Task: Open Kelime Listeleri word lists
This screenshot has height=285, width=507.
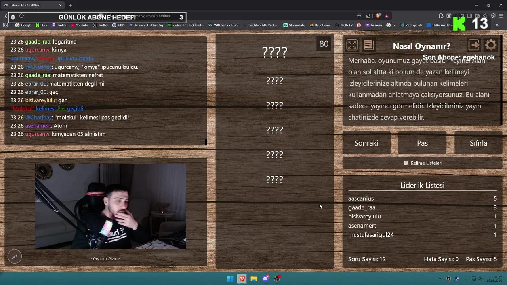Action: coord(422,163)
